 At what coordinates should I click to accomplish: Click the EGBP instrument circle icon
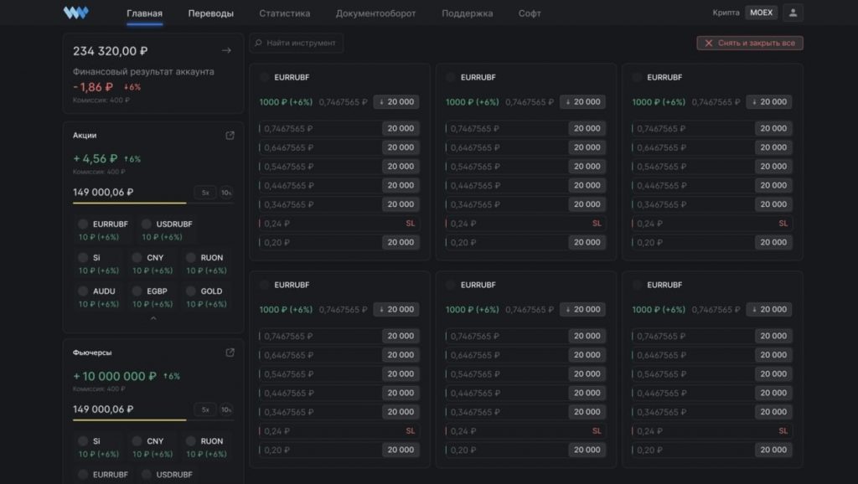tap(137, 291)
